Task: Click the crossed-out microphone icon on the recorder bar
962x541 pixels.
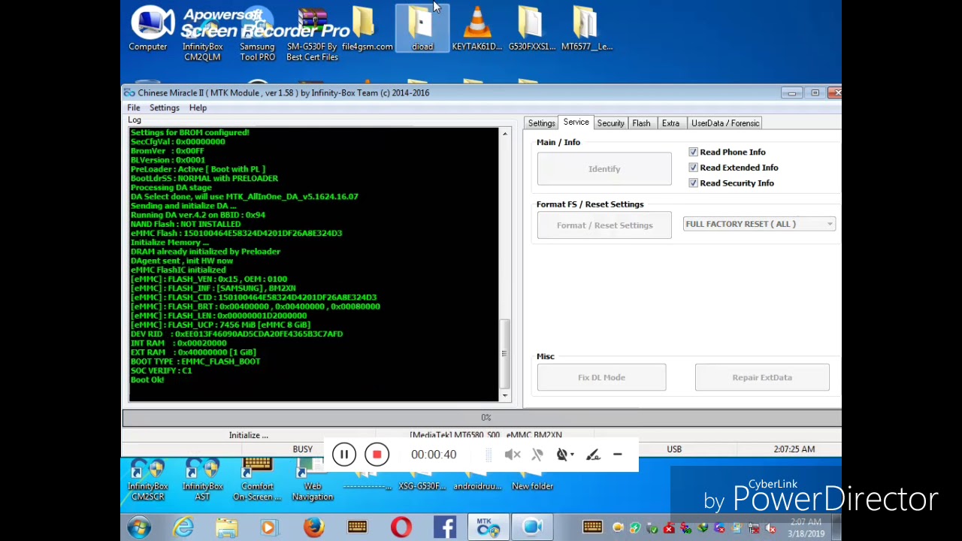Action: [537, 455]
